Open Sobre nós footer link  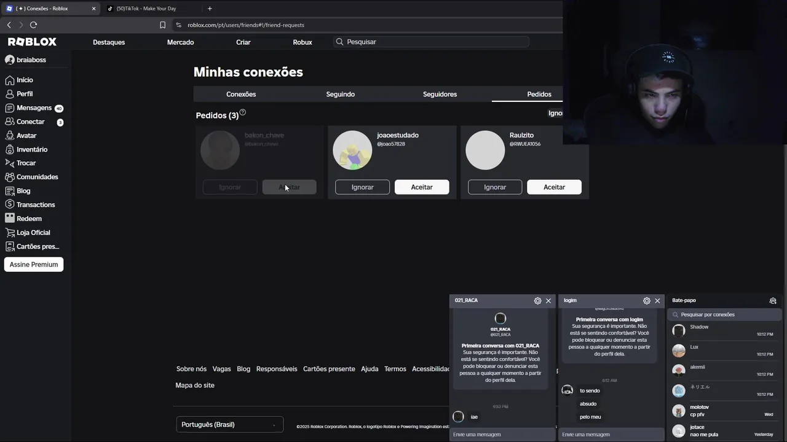click(x=191, y=369)
